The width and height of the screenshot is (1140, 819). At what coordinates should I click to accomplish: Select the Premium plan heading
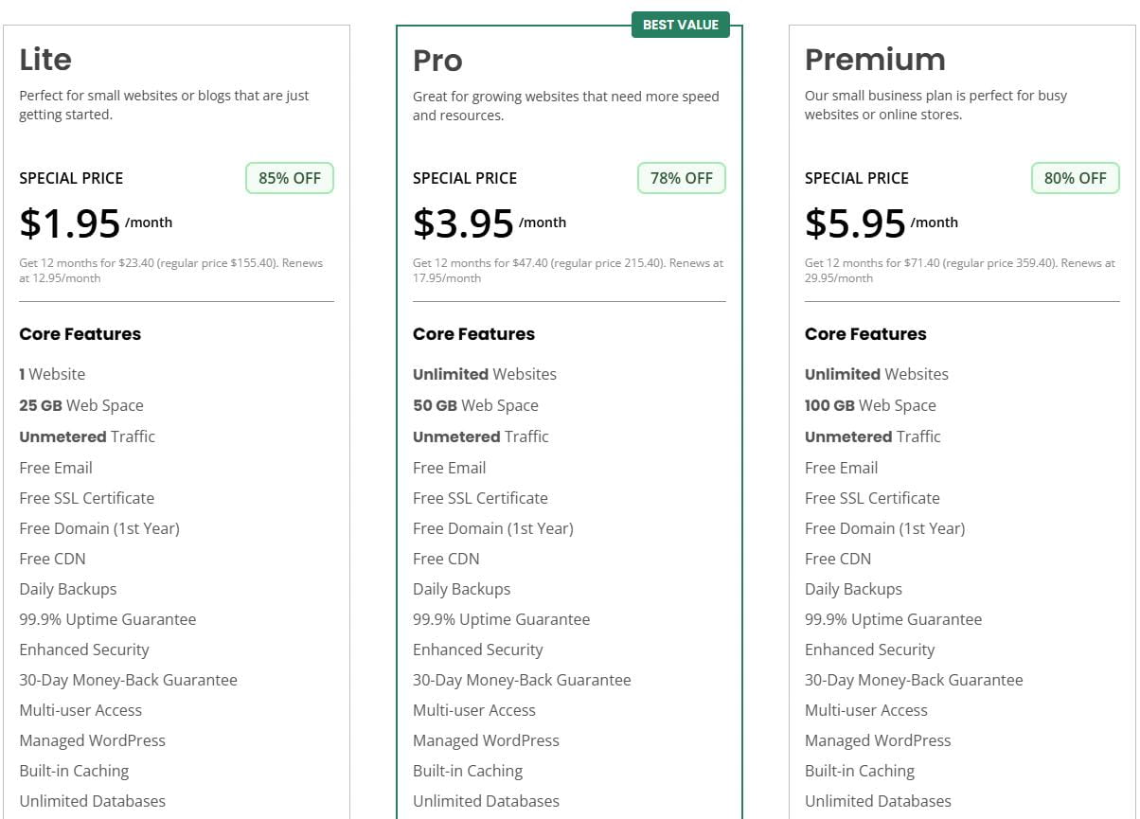click(x=875, y=60)
